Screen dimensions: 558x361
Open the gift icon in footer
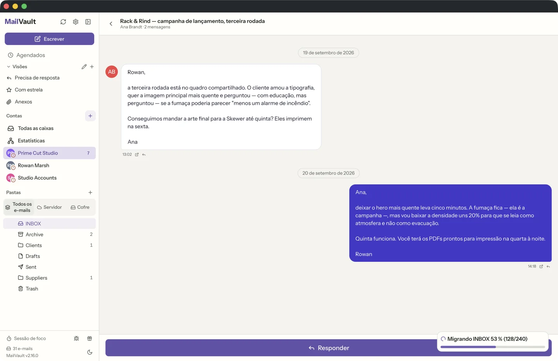90,339
